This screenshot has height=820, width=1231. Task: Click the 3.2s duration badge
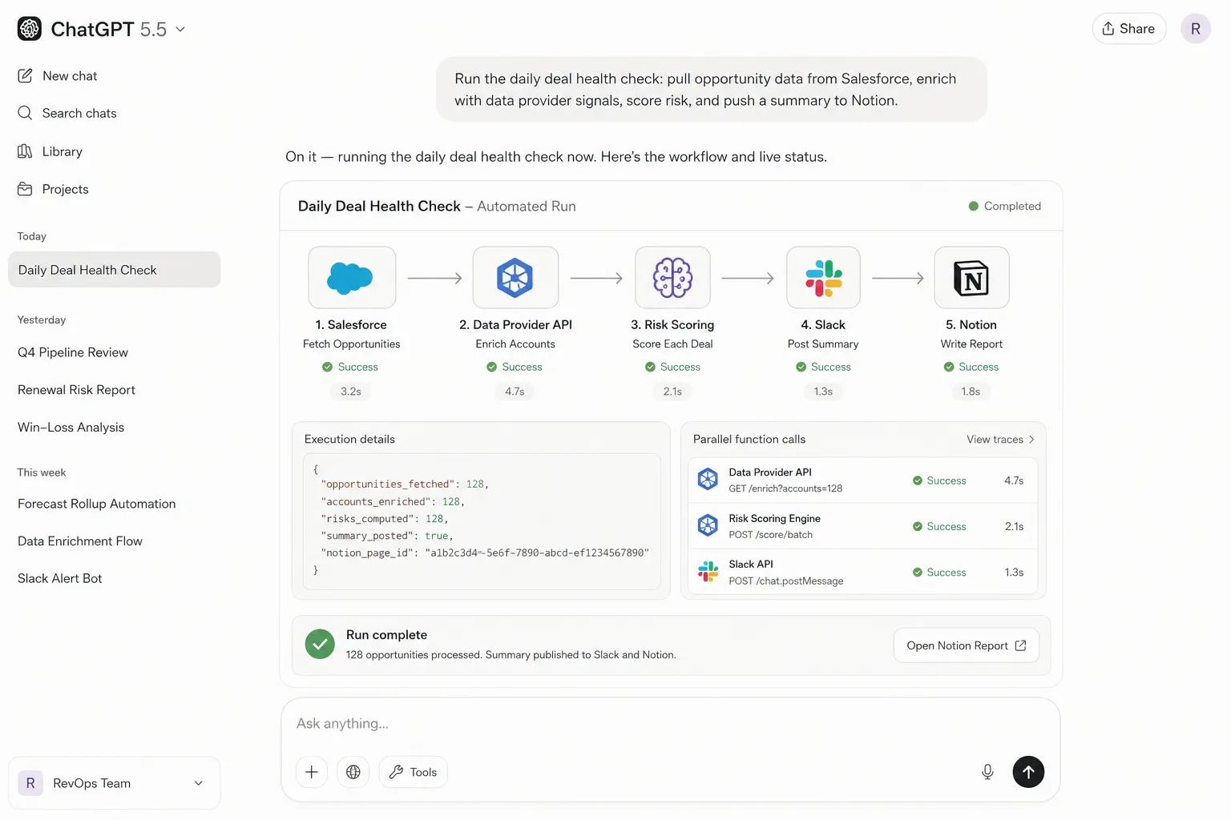coord(351,392)
